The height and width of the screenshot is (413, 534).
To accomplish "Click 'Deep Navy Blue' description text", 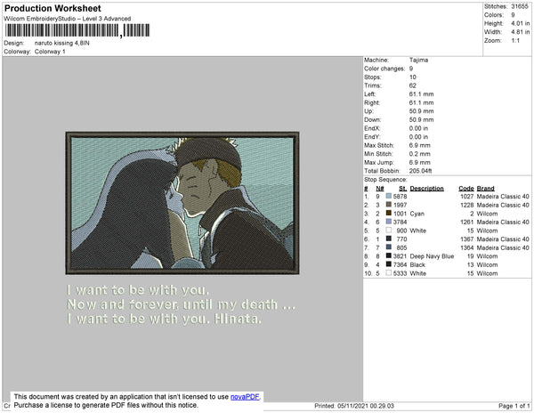I will pyautogui.click(x=432, y=256).
